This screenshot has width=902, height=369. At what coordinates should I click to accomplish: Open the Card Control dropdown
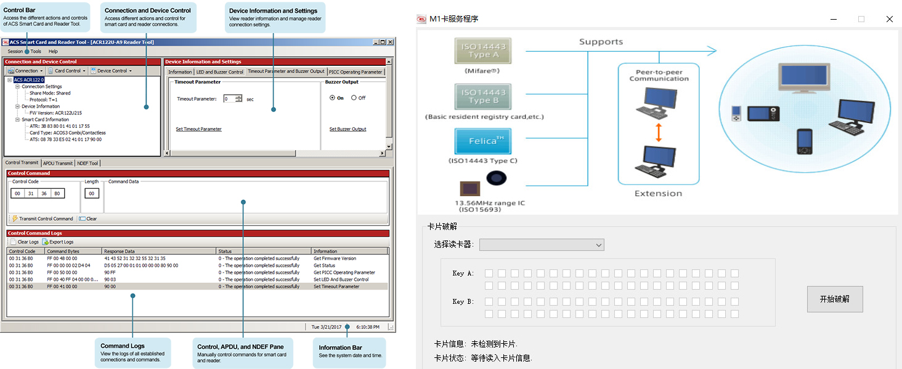click(x=67, y=71)
